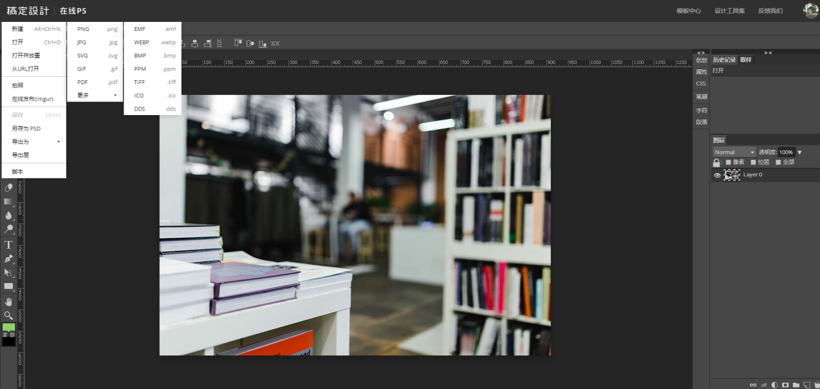The height and width of the screenshot is (389, 820).
Task: Export as PDF format
Action: tap(95, 82)
